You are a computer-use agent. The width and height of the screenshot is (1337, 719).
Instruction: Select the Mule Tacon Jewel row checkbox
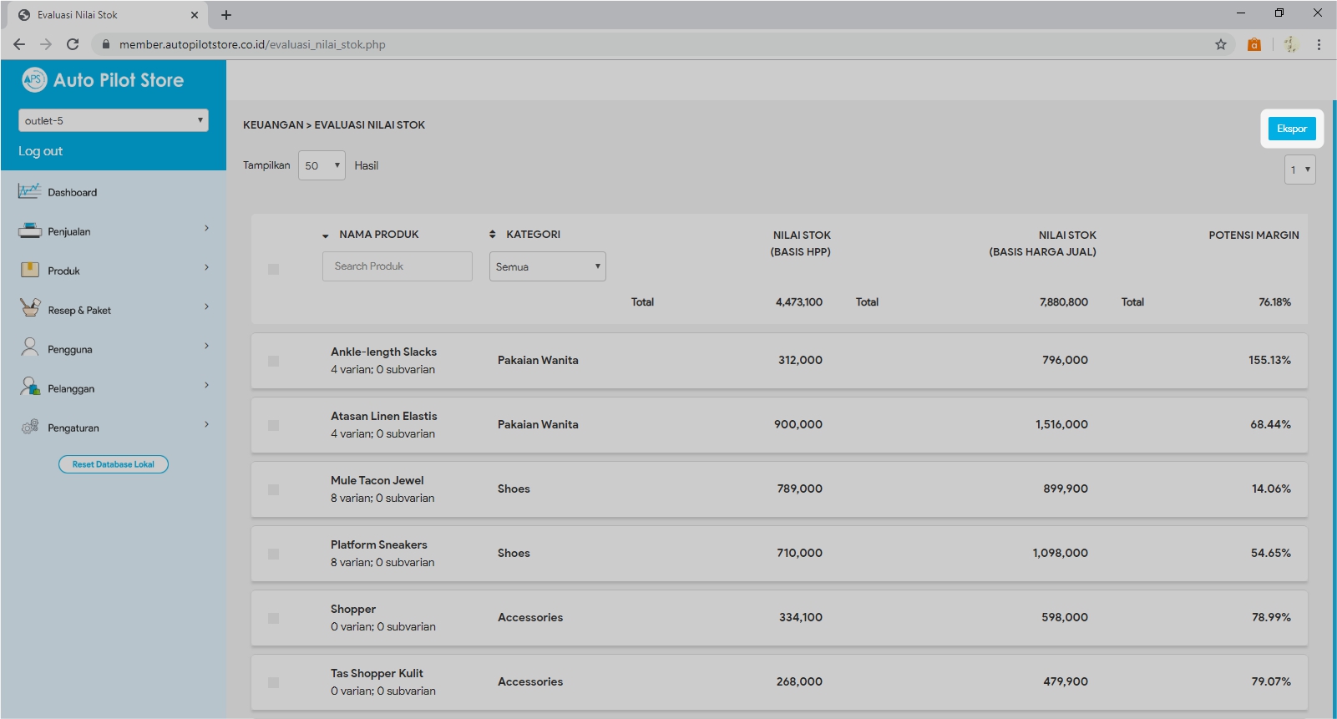pos(273,489)
